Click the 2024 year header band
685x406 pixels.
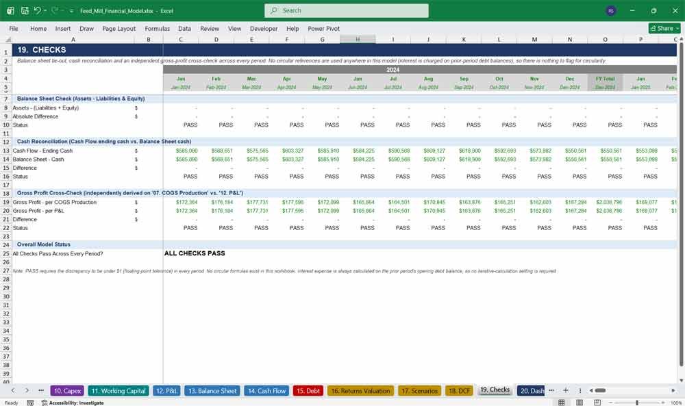pos(393,70)
